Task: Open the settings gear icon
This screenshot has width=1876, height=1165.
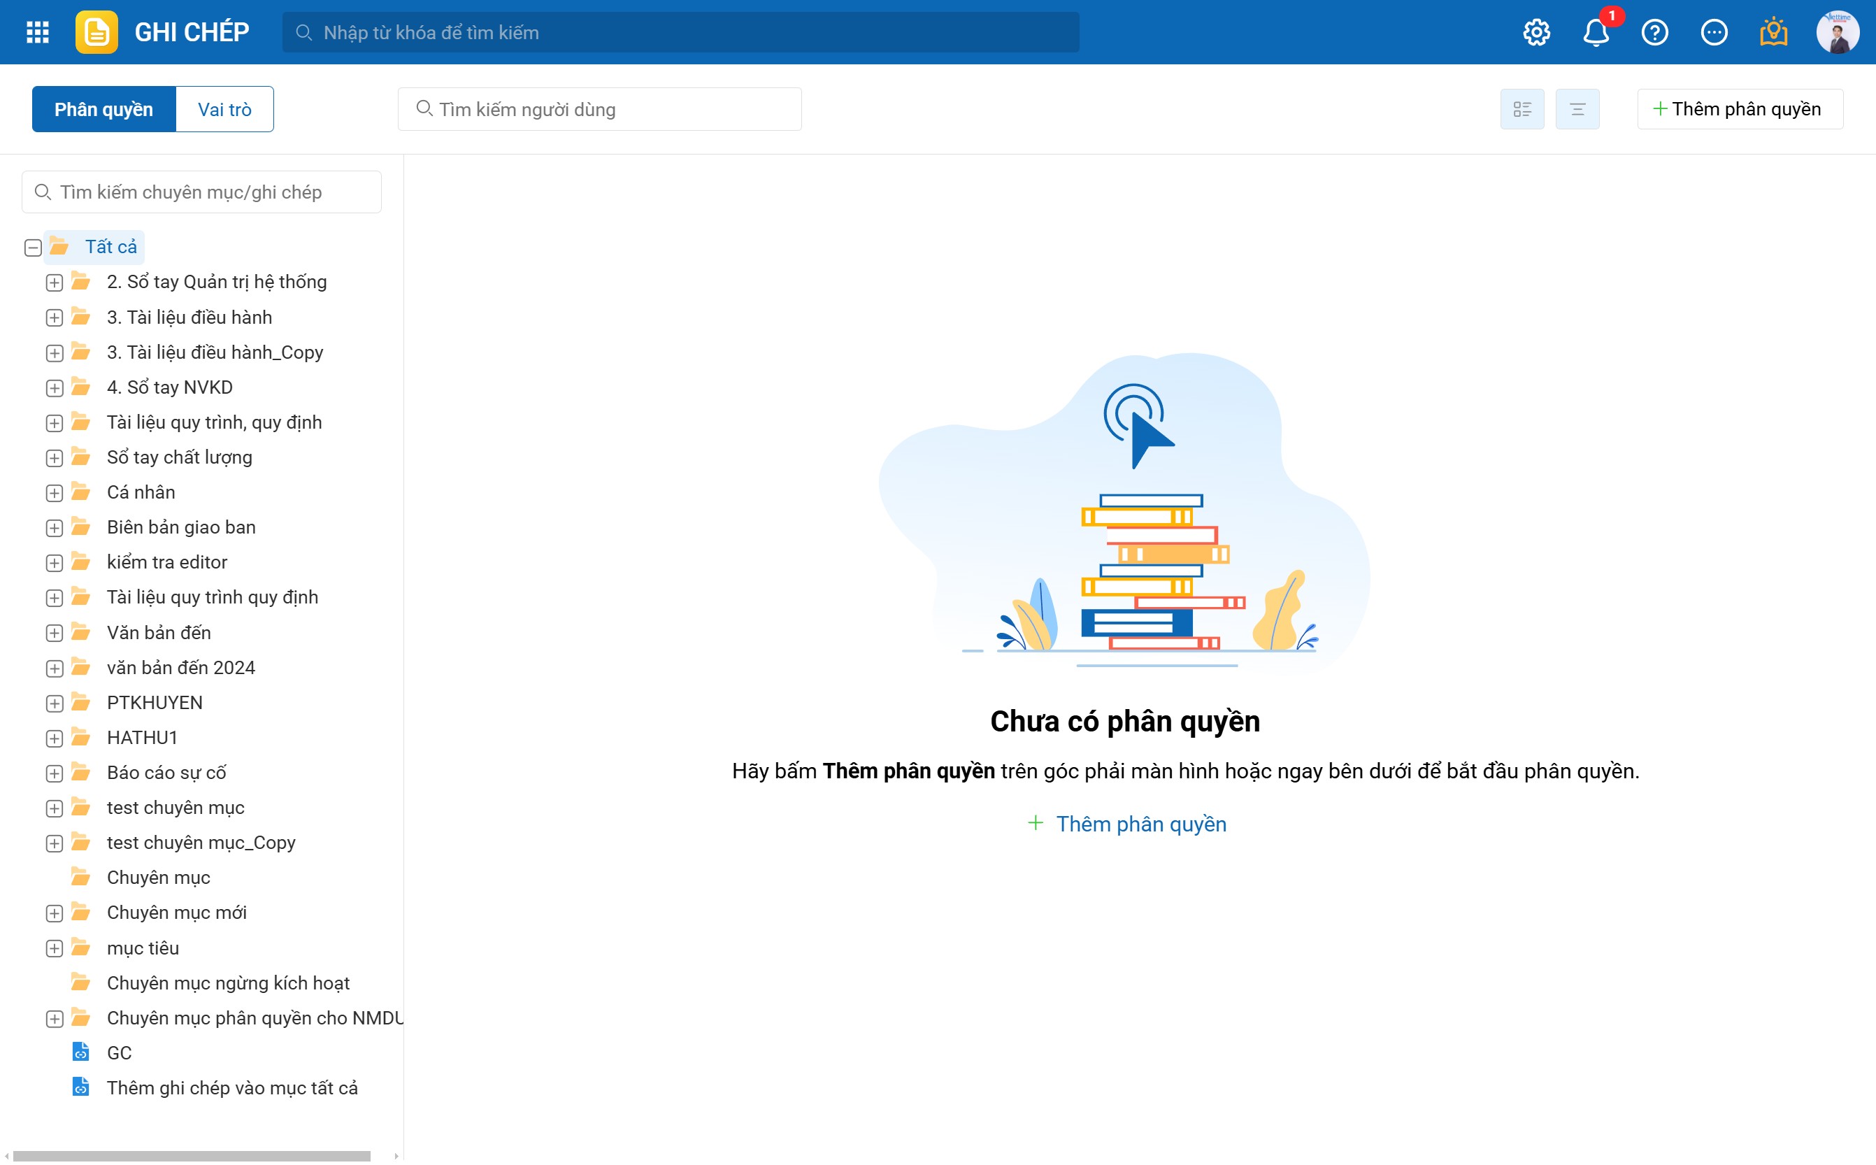Action: 1536,32
